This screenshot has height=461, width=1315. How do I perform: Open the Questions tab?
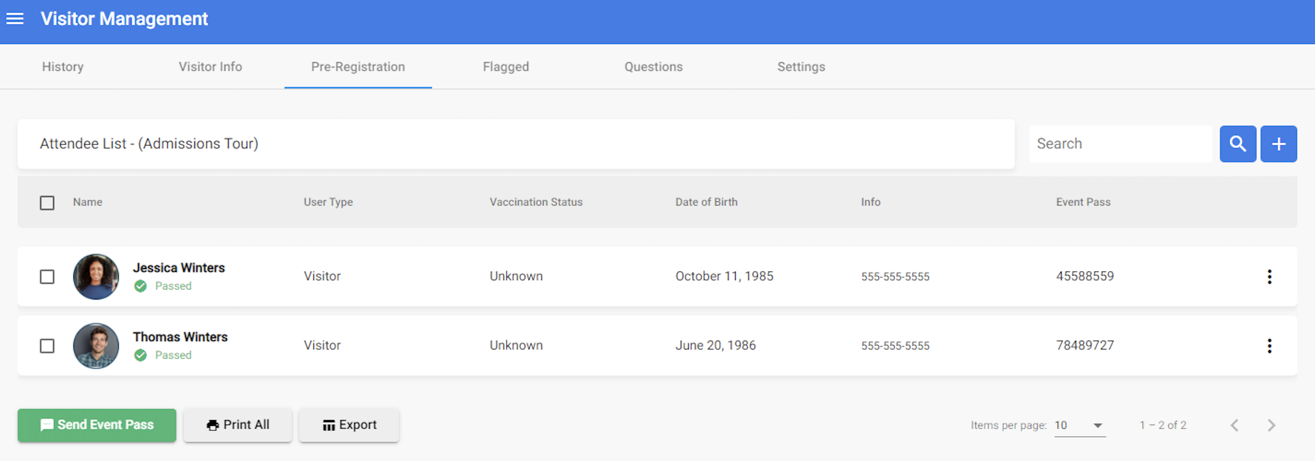tap(654, 67)
